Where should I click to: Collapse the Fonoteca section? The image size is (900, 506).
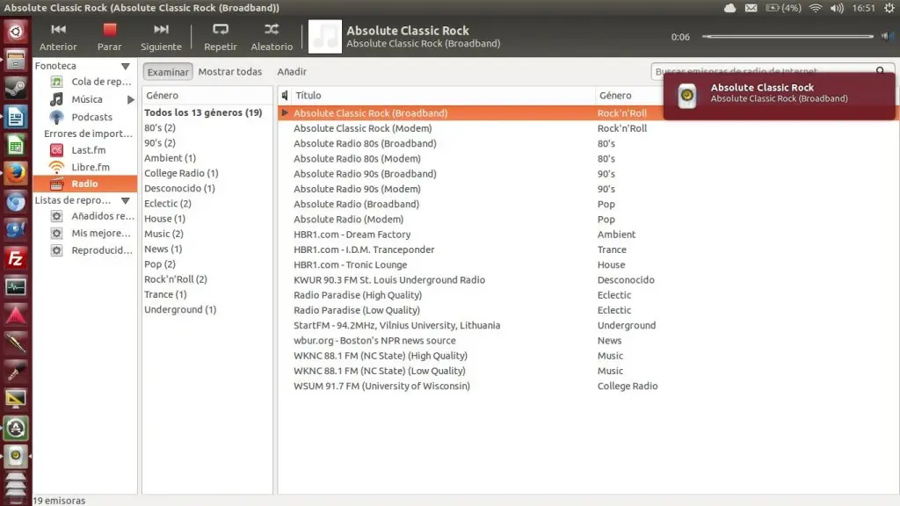tap(125, 66)
